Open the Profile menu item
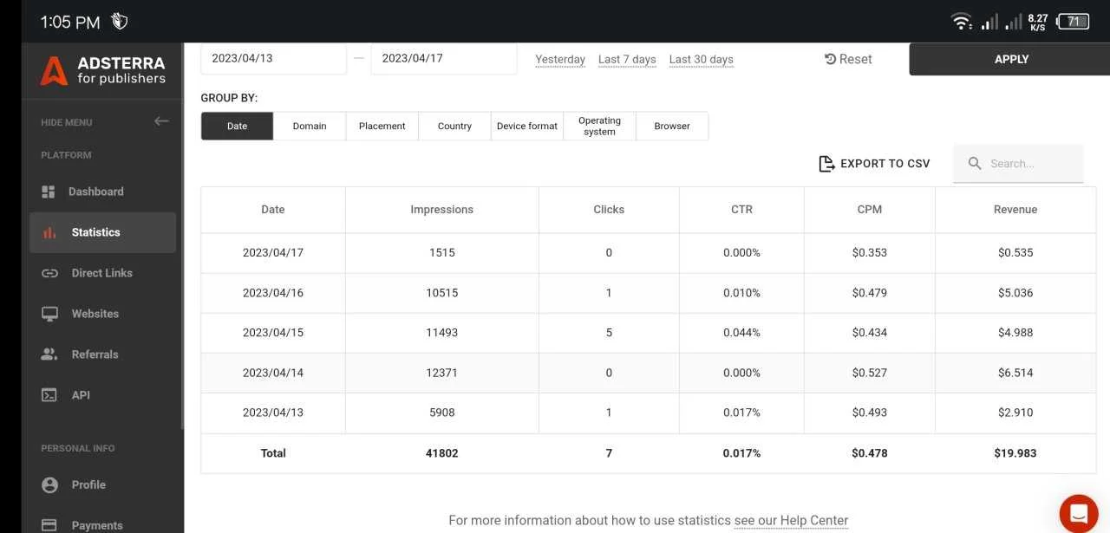The image size is (1110, 533). [102, 484]
